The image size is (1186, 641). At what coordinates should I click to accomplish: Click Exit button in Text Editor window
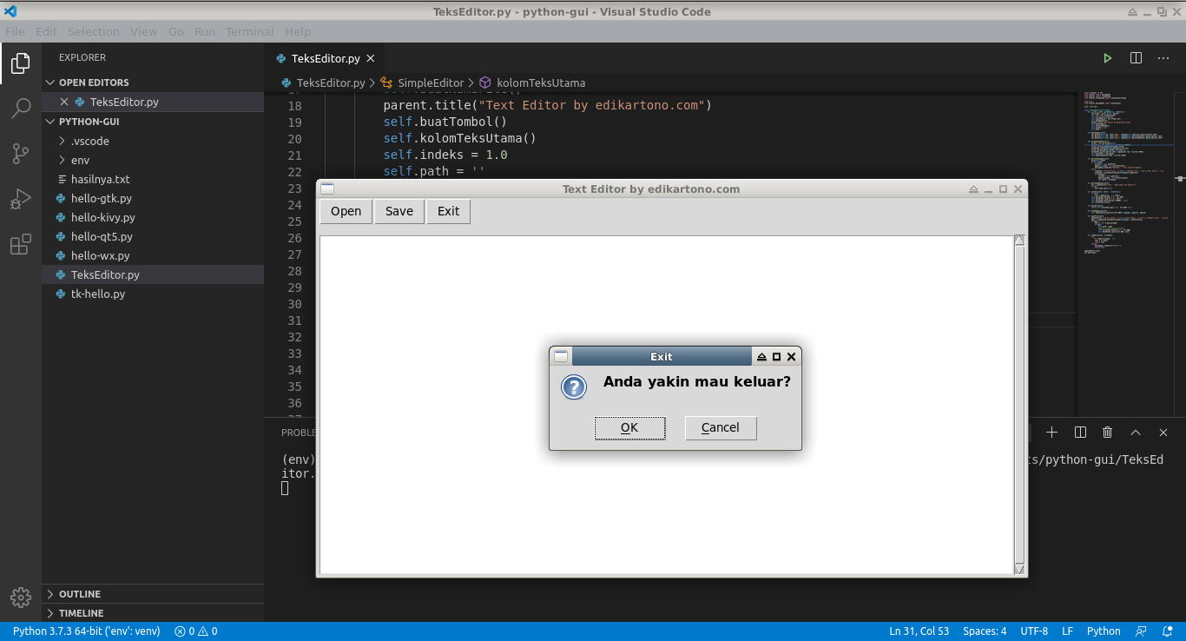pos(449,211)
